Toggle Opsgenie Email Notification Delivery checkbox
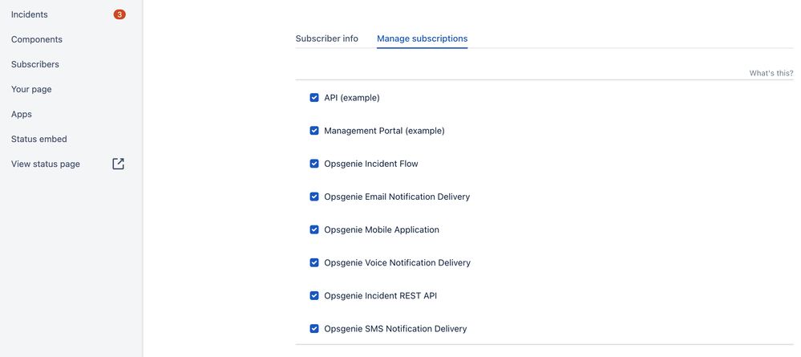This screenshot has height=357, width=801. click(x=314, y=197)
